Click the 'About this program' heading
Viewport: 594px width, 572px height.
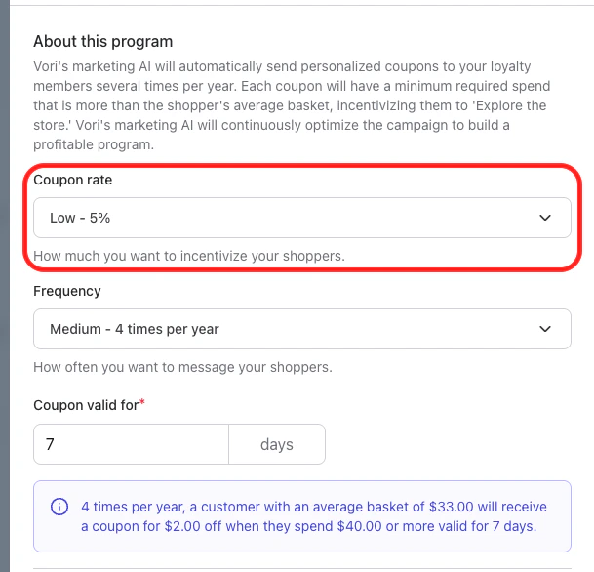[x=102, y=42]
